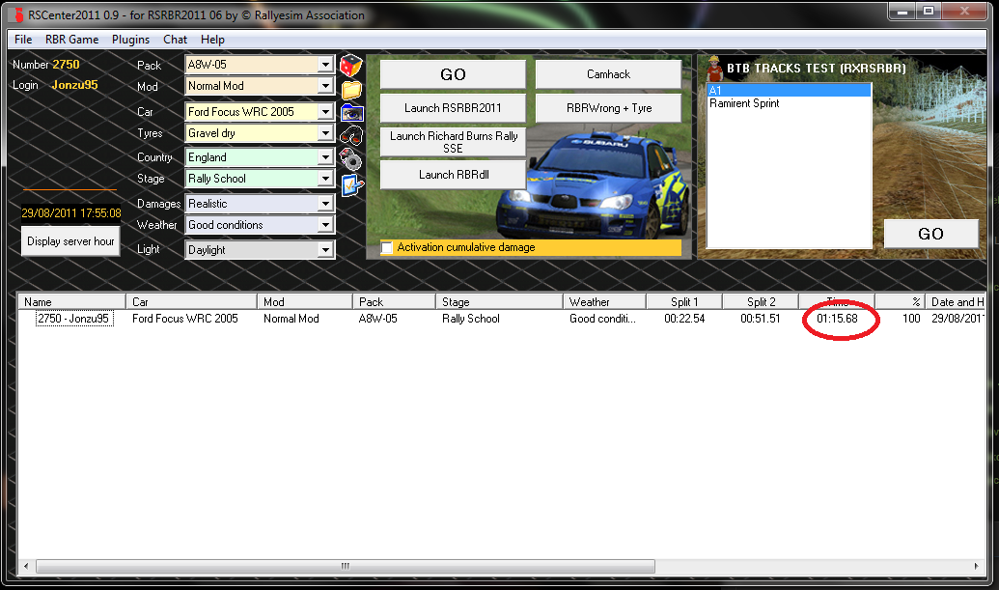Click the red dice randomize icon
The height and width of the screenshot is (590, 999).
tap(350, 65)
